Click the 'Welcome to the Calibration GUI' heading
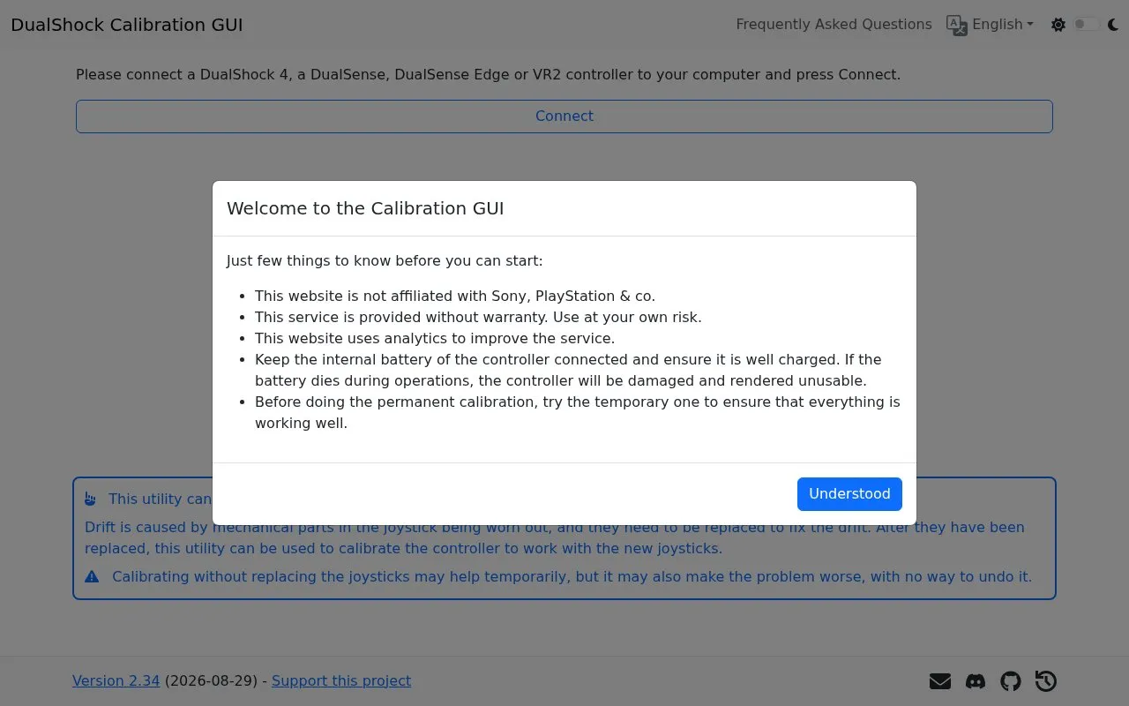The image size is (1129, 706). tap(365, 209)
